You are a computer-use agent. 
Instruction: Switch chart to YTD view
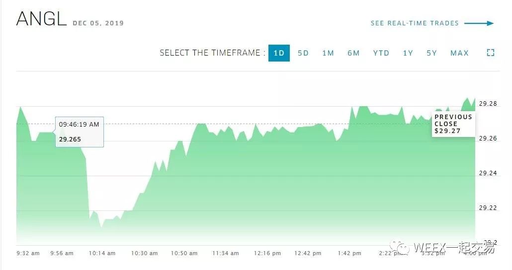381,53
